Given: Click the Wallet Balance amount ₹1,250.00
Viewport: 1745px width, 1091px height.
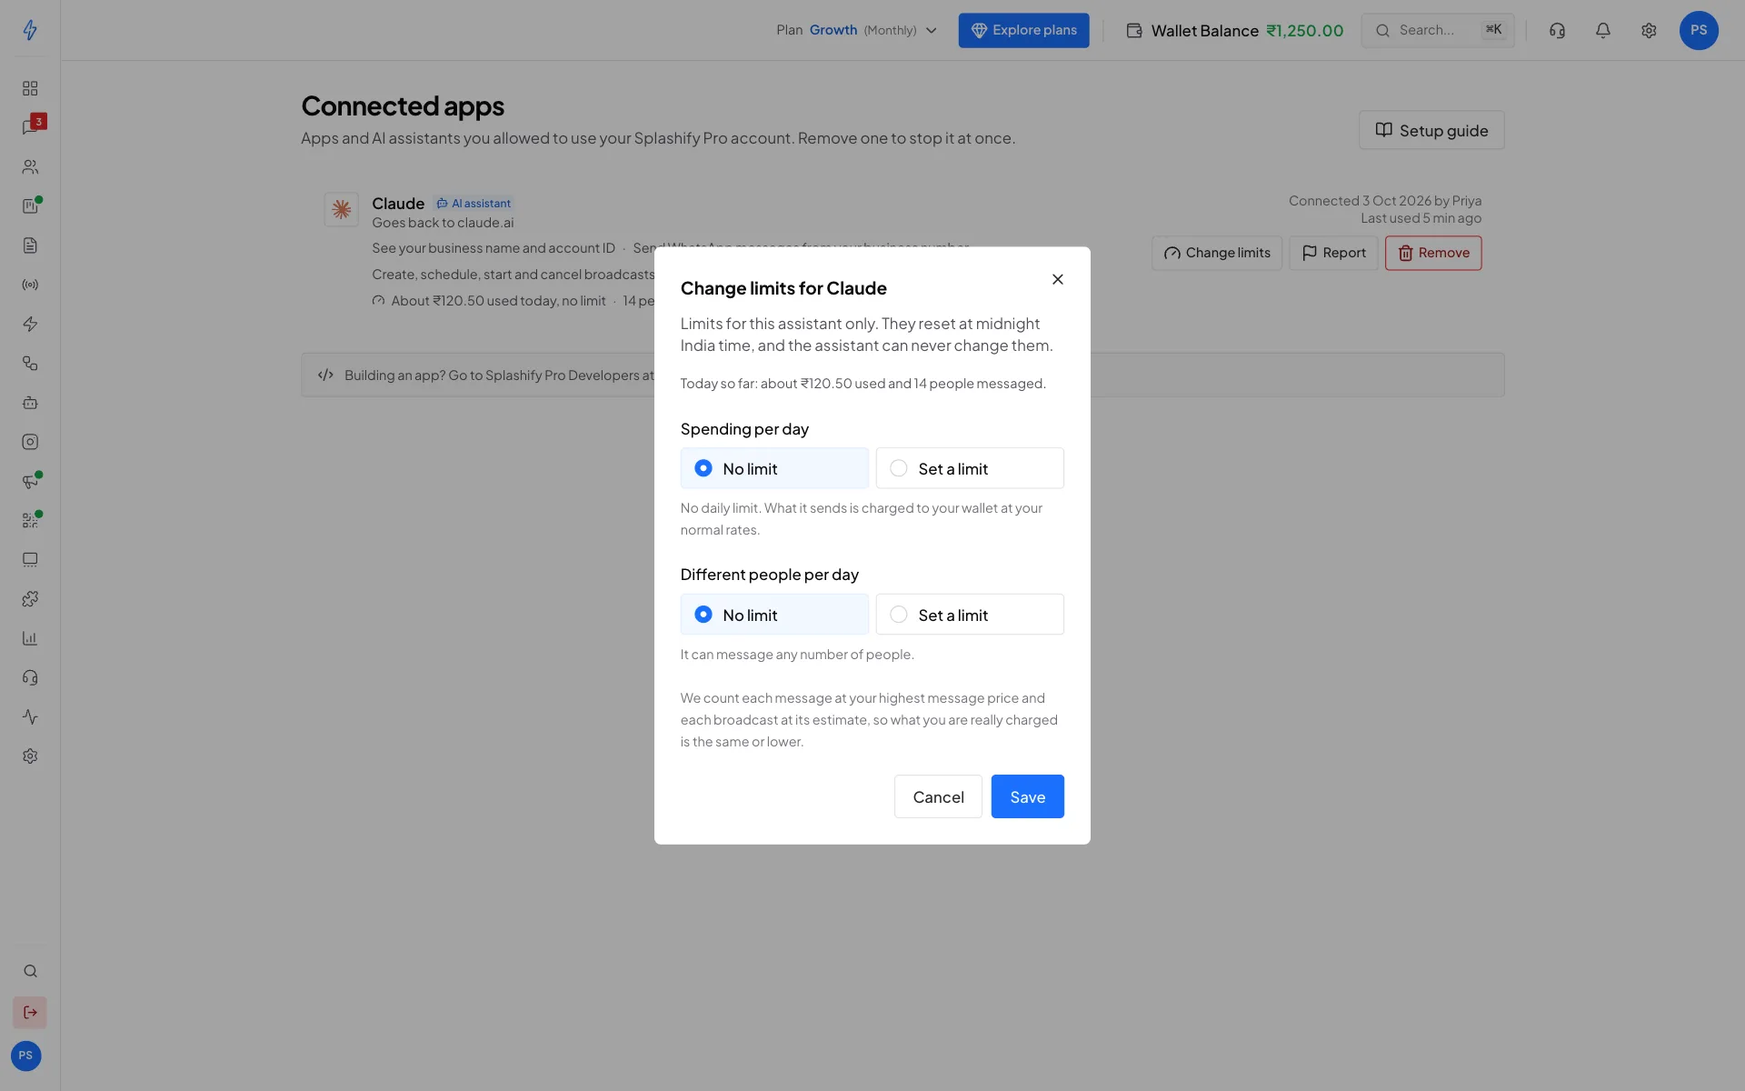Looking at the screenshot, I should tap(1304, 31).
